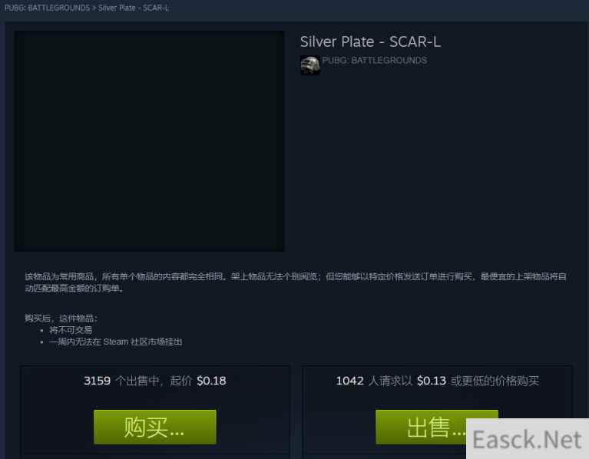Click the PUBG helmet game icon

tap(310, 65)
